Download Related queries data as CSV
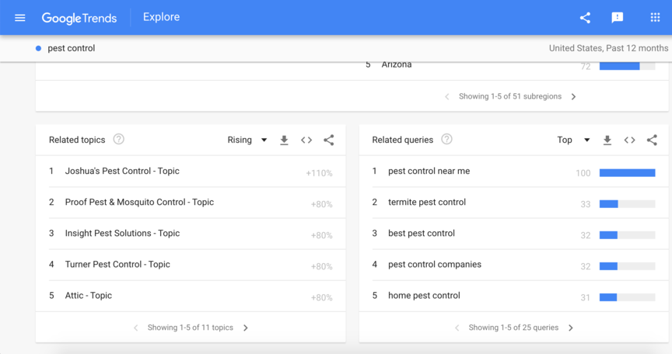This screenshot has height=354, width=672. pyautogui.click(x=607, y=141)
